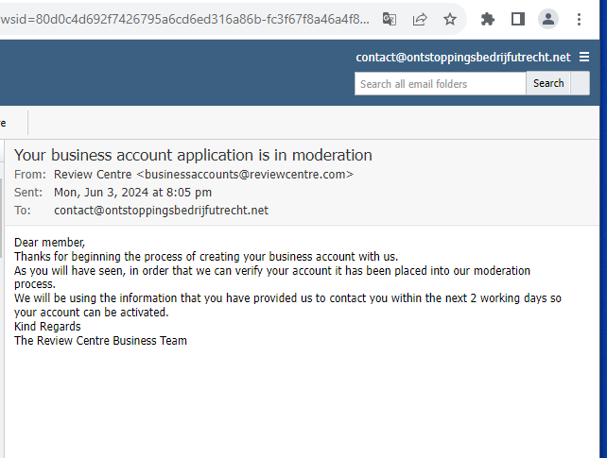The height and width of the screenshot is (458, 607).
Task: Click the 'Review Centre' sender name
Action: (x=93, y=175)
